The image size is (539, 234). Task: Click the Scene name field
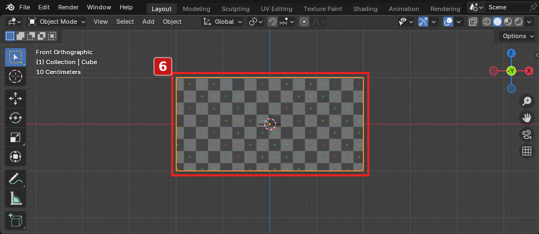coord(506,7)
